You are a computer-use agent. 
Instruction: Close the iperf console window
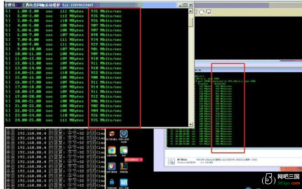coord(190,5)
